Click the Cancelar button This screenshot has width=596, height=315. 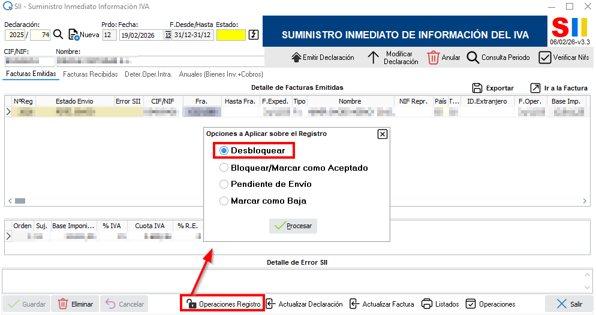pyautogui.click(x=124, y=304)
